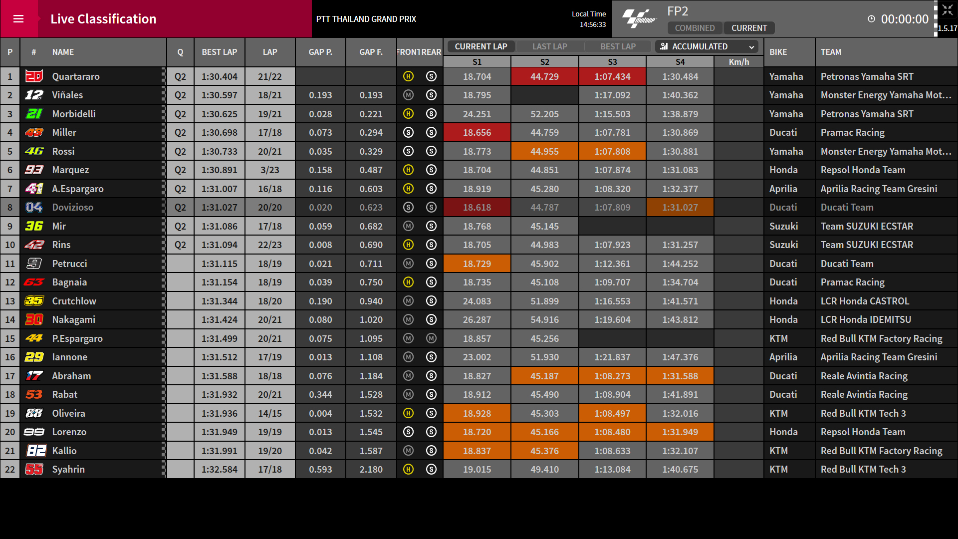The height and width of the screenshot is (539, 958).
Task: Click Quartararo's front tyre H icon
Action: pyautogui.click(x=408, y=76)
